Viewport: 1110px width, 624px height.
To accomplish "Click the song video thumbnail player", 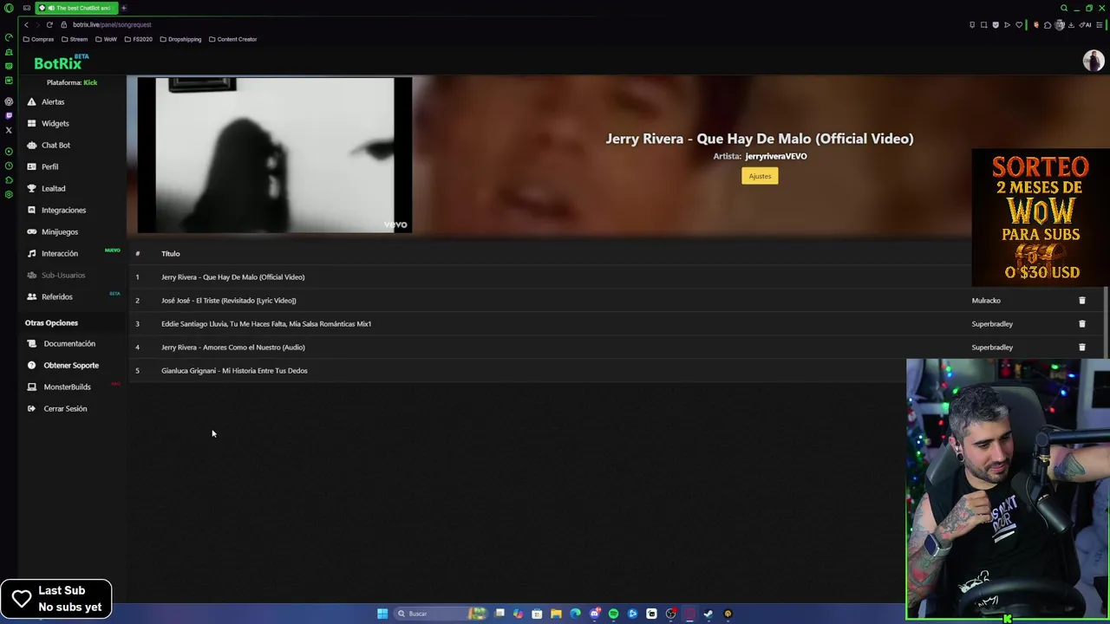I will (x=274, y=155).
